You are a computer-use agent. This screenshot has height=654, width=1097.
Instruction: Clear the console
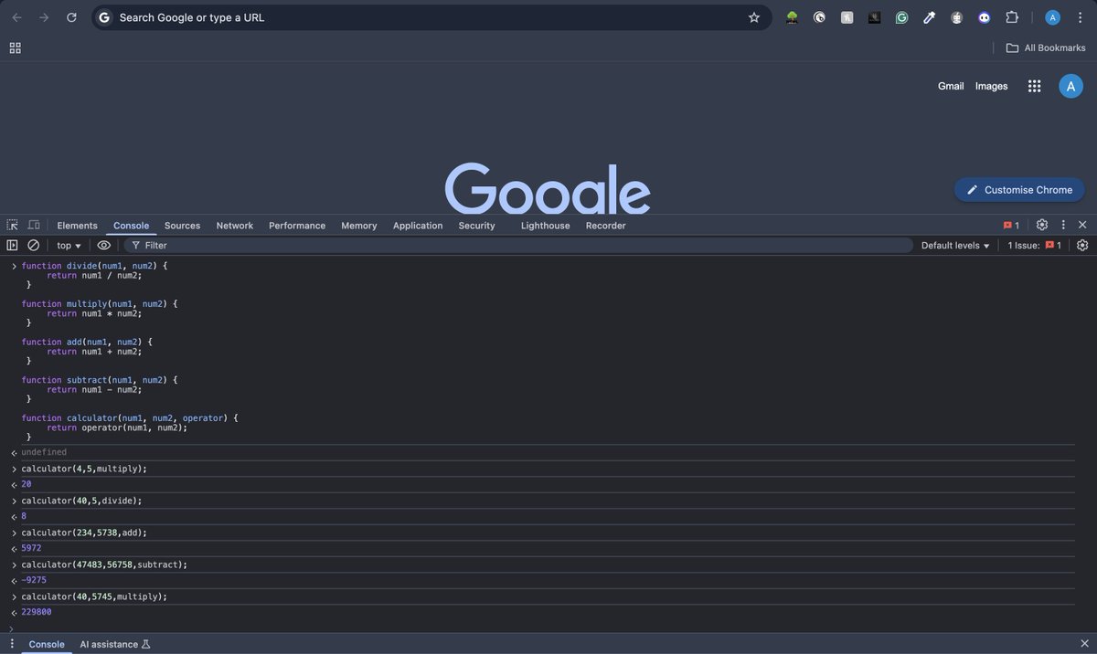pos(34,245)
